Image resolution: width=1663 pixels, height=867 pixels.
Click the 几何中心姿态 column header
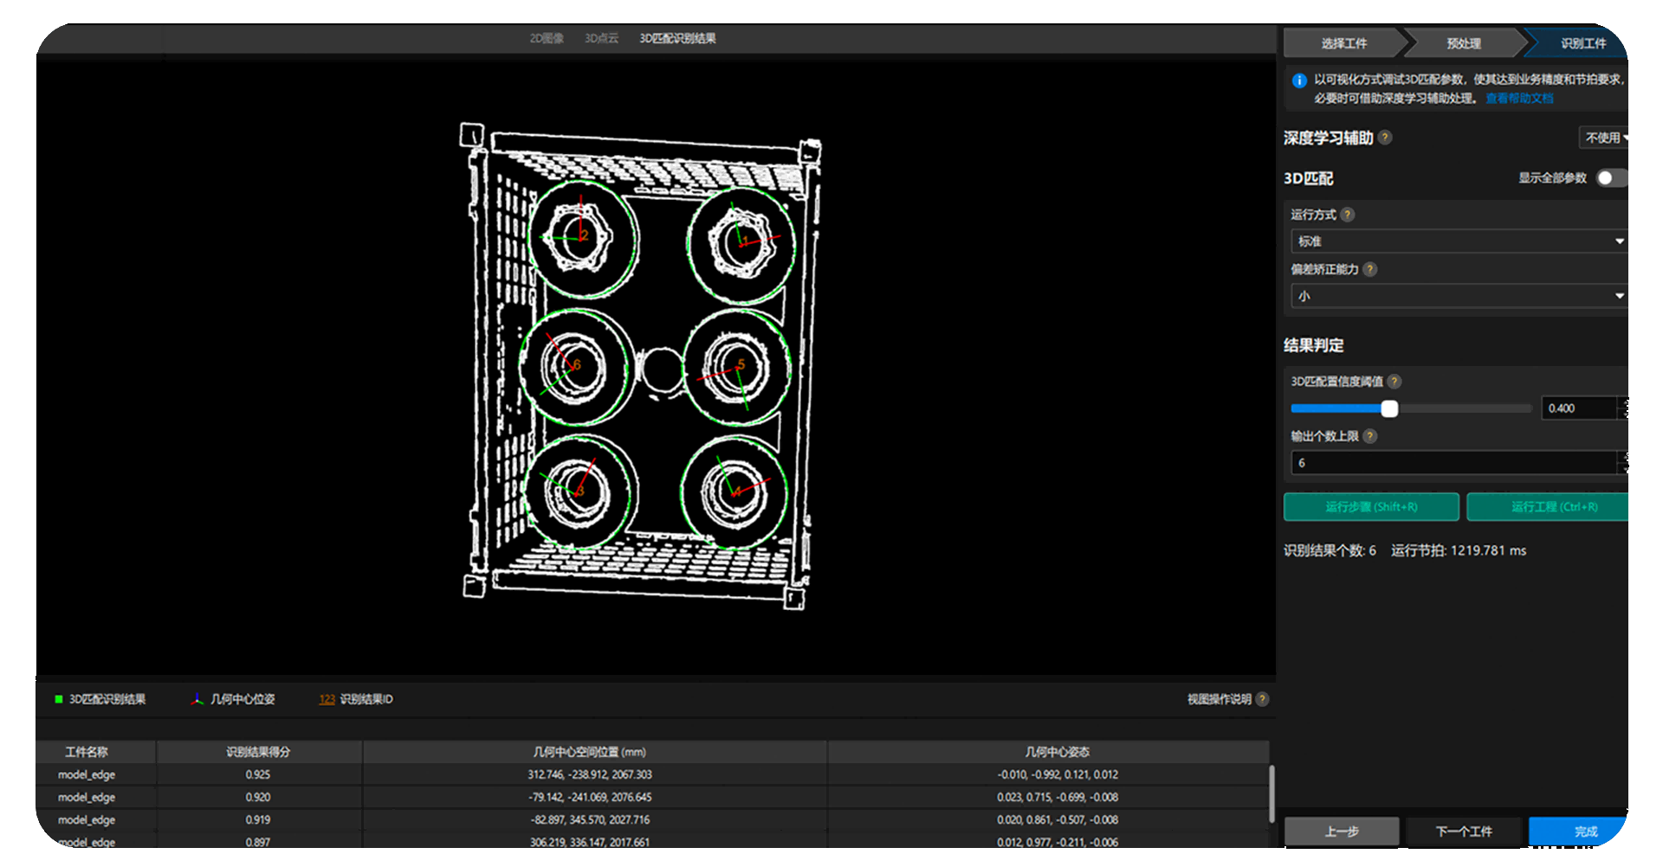click(x=1058, y=752)
